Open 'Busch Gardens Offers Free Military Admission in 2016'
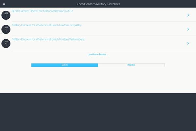This screenshot has width=196, height=131. 42,11
